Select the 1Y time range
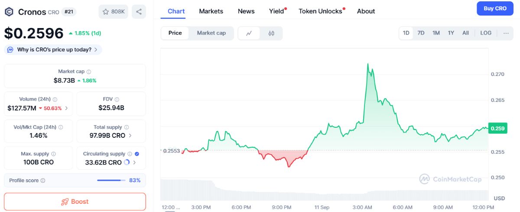This screenshot has width=520, height=212. pos(451,33)
